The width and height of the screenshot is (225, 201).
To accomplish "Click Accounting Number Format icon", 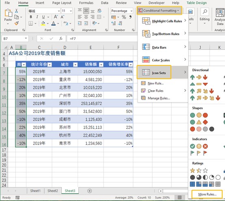I will (113, 17).
